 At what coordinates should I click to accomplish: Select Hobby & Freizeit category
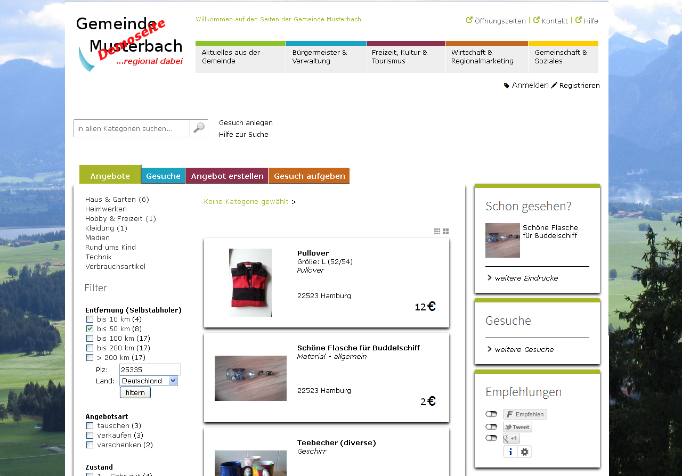[x=120, y=219]
